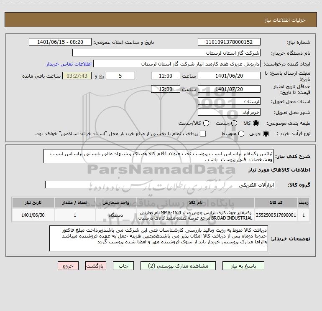The height and width of the screenshot is (311, 322).
Task: Click the چاپ print button
Action: tap(123, 266)
